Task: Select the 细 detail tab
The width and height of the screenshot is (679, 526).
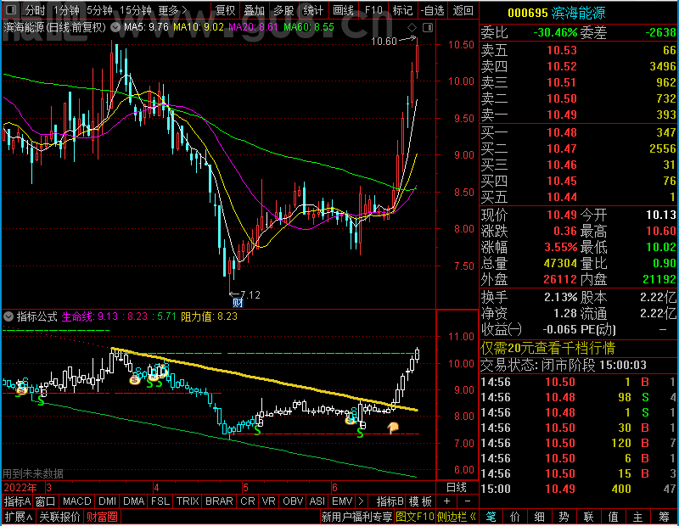Action: (x=540, y=517)
